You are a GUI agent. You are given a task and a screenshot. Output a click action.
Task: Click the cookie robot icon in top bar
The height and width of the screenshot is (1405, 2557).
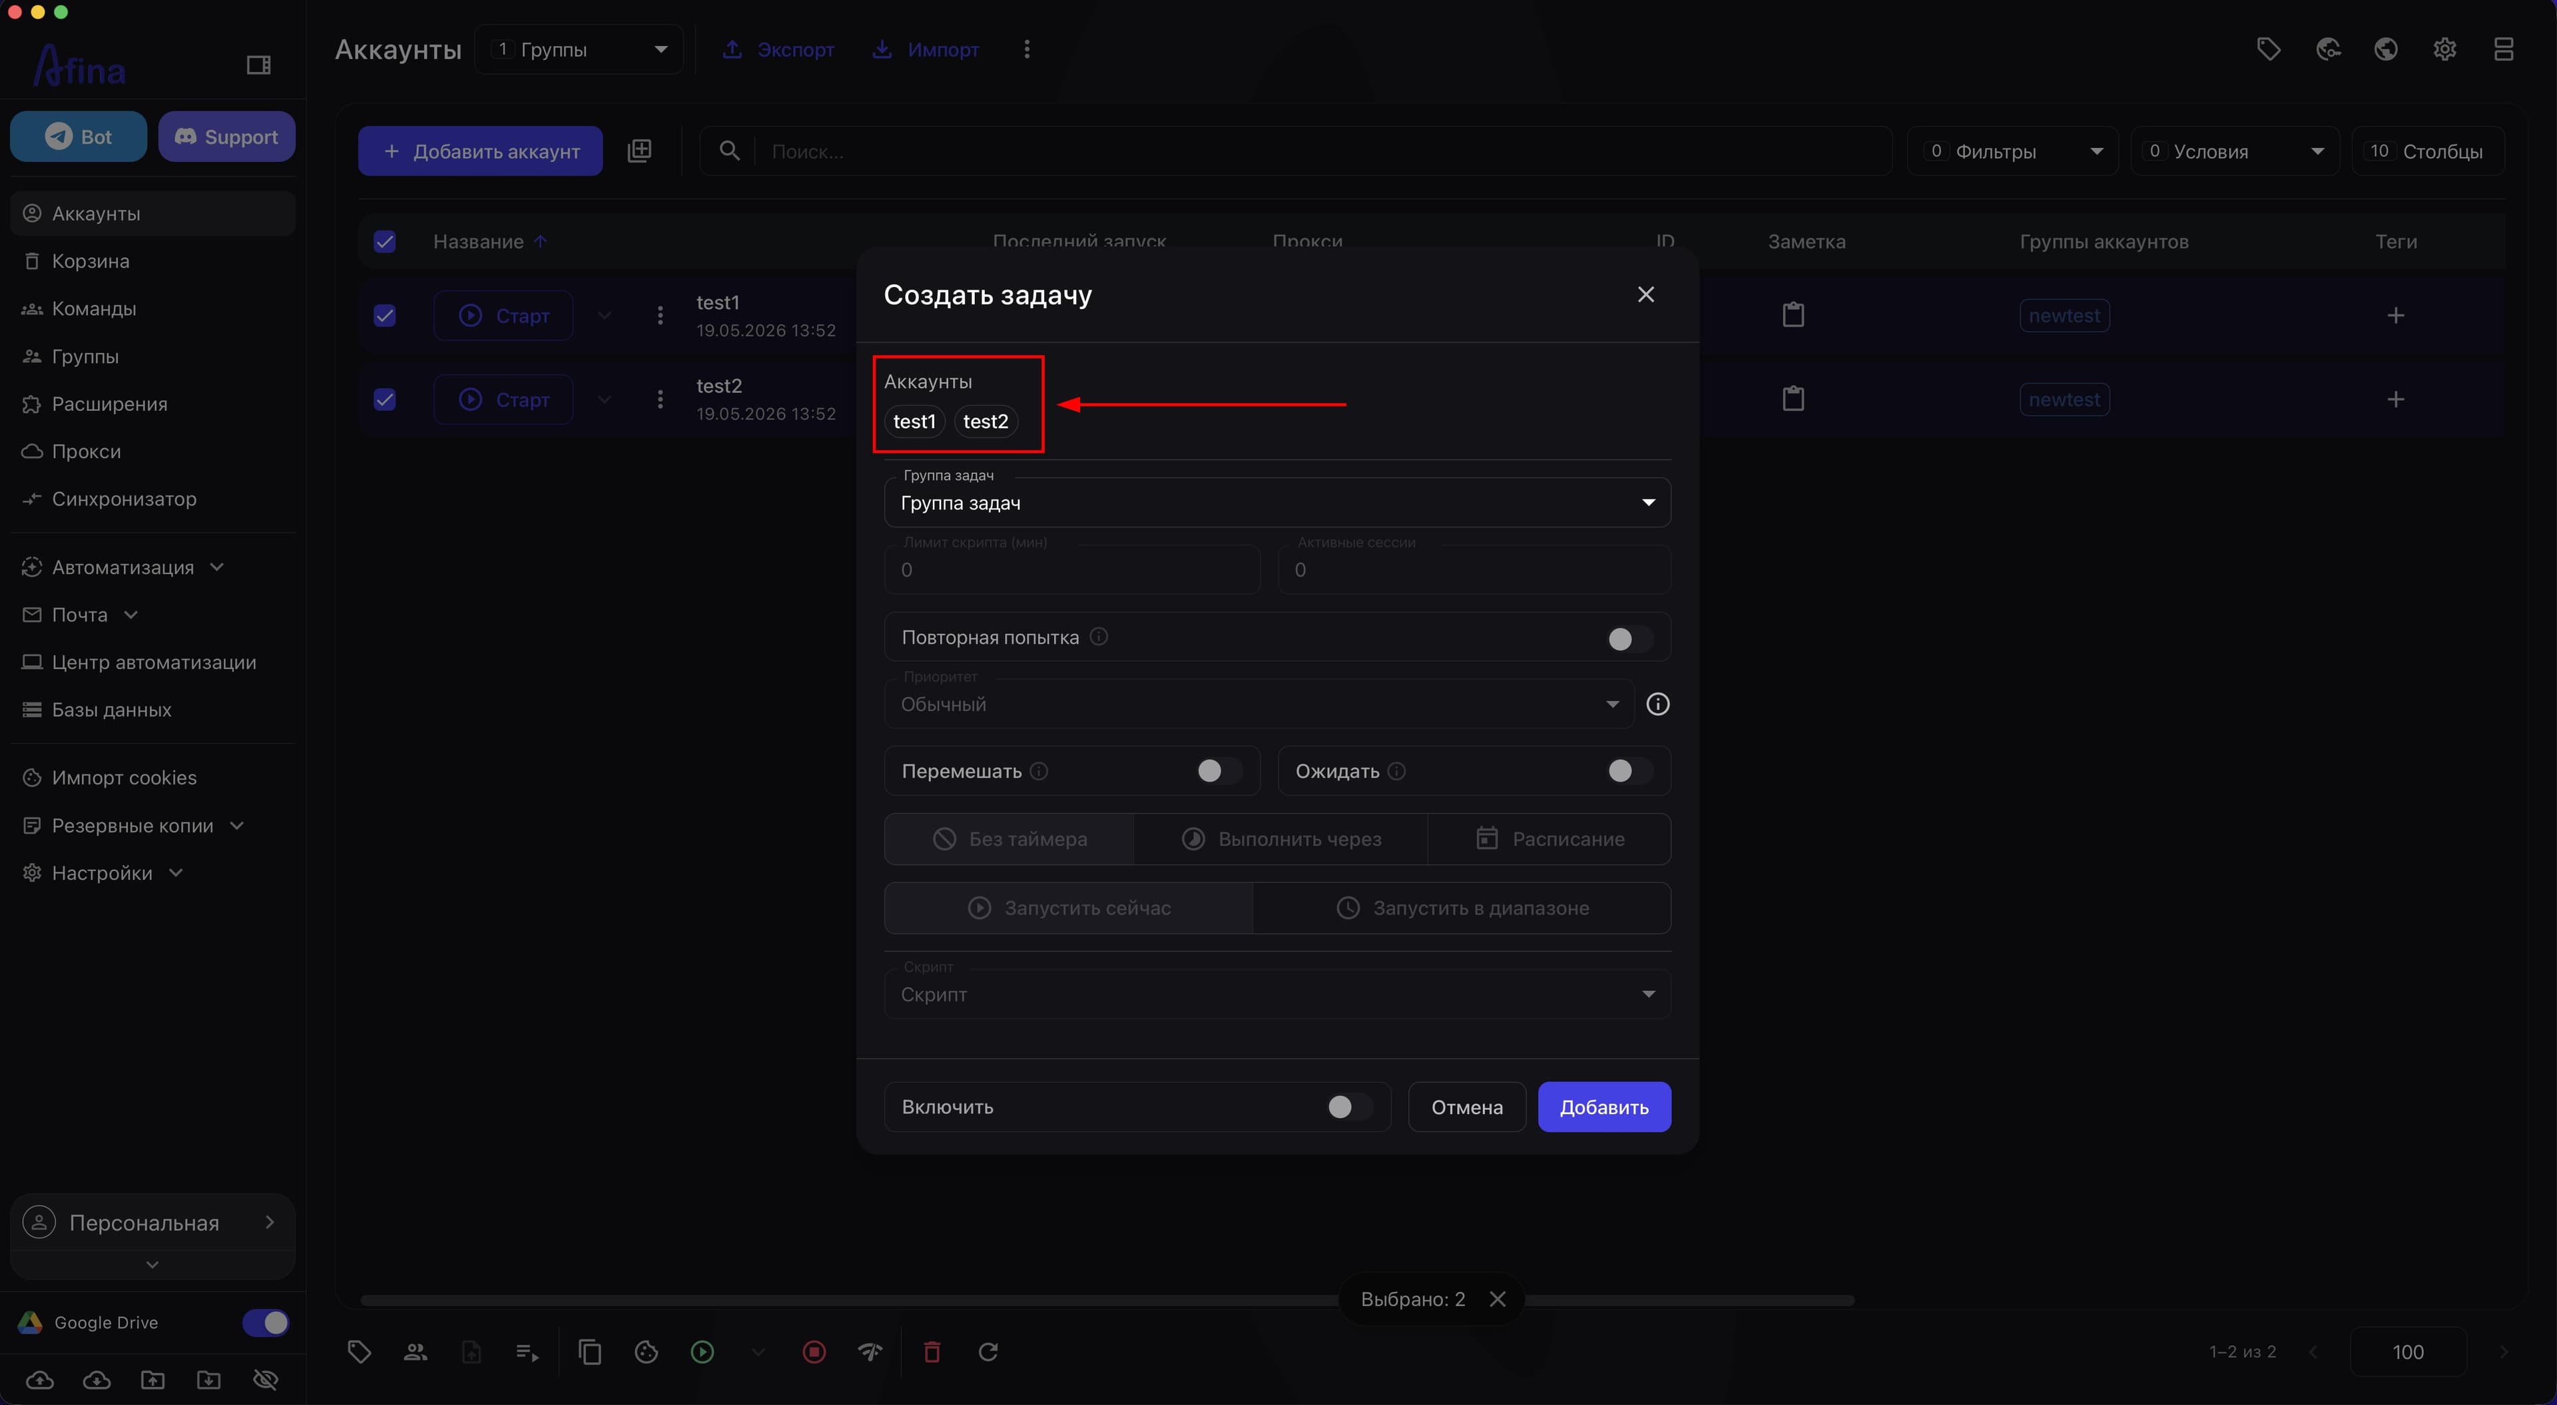pyautogui.click(x=2328, y=49)
